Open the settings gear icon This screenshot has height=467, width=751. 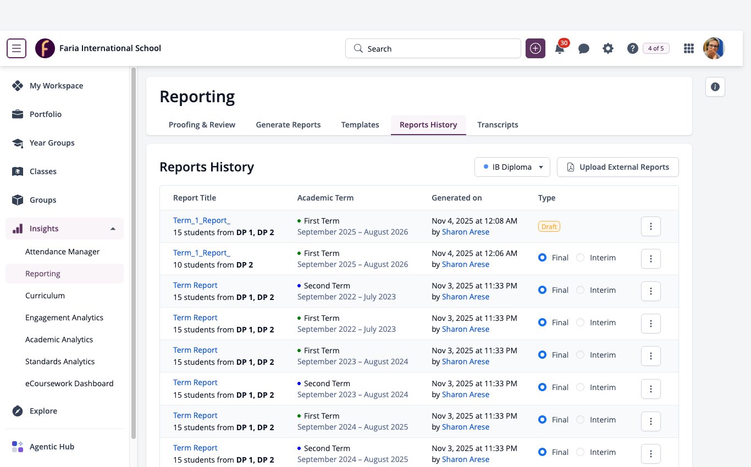point(608,48)
